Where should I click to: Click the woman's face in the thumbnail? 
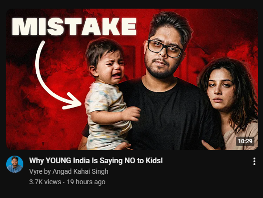221,89
